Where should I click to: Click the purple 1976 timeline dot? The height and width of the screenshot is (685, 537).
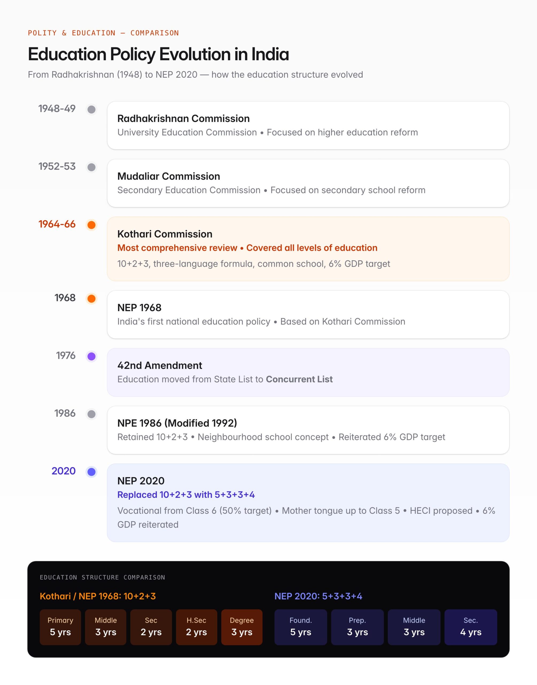pos(91,356)
